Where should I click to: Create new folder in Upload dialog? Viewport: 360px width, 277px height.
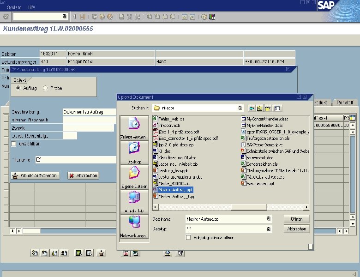click(268, 108)
